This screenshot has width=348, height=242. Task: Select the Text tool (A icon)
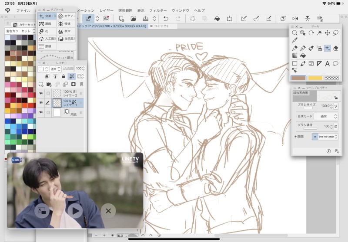[327, 64]
